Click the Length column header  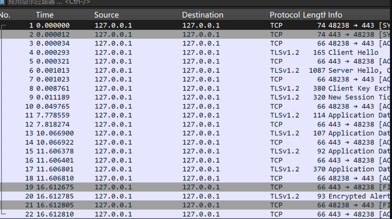pos(314,15)
